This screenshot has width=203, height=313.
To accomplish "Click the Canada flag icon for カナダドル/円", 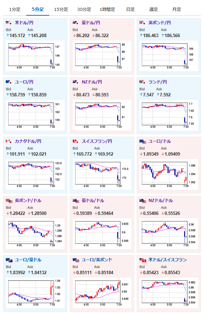I will click(x=9, y=141).
